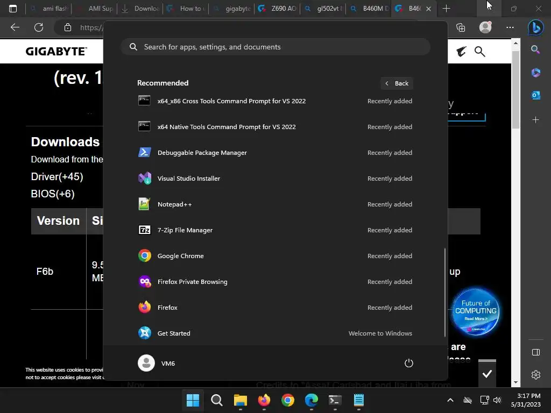The height and width of the screenshot is (413, 551).
Task: Toggle the Edge sidebar visibility button
Action: click(535, 352)
